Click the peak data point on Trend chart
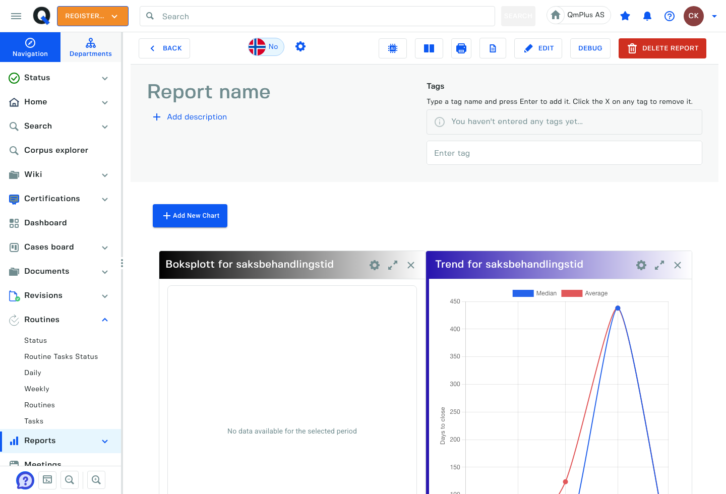This screenshot has height=494, width=726. [x=618, y=308]
